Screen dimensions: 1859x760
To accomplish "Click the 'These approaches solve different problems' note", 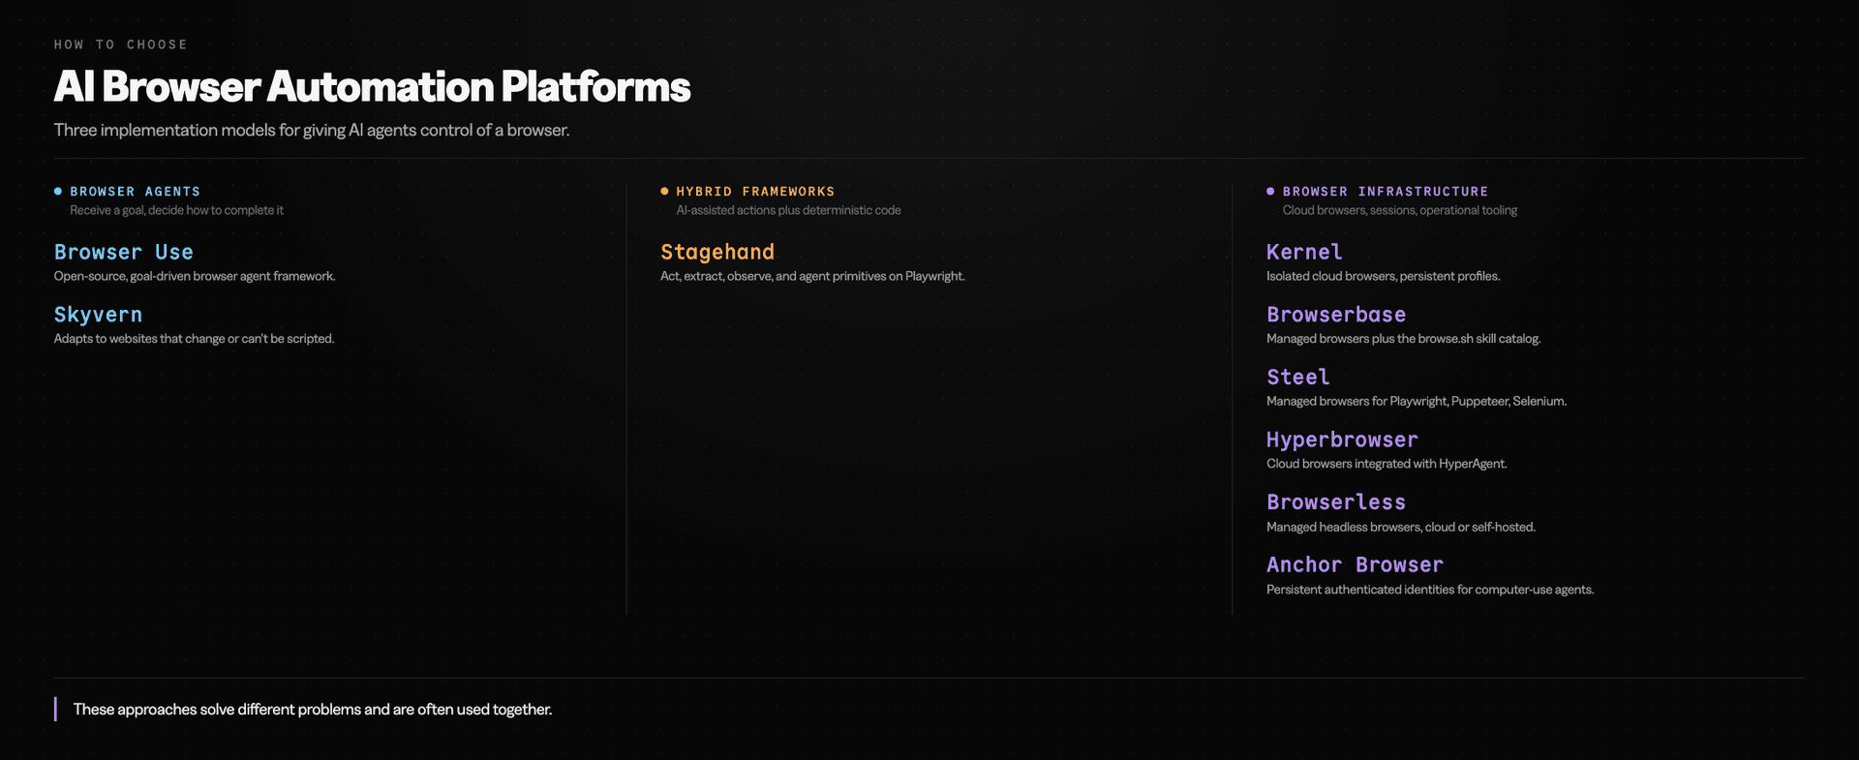I will 313,710.
